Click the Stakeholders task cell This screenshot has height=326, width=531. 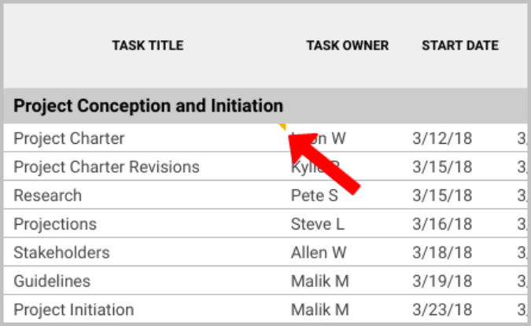click(61, 253)
